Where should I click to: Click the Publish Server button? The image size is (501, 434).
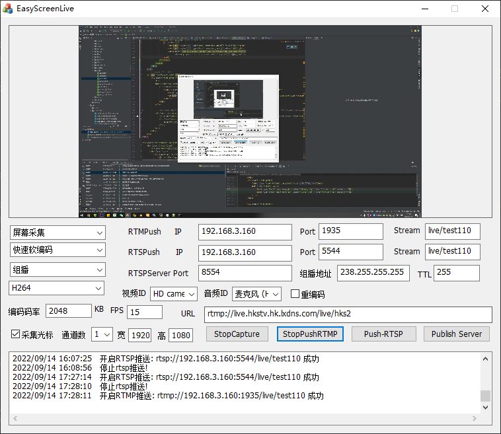[x=457, y=334]
